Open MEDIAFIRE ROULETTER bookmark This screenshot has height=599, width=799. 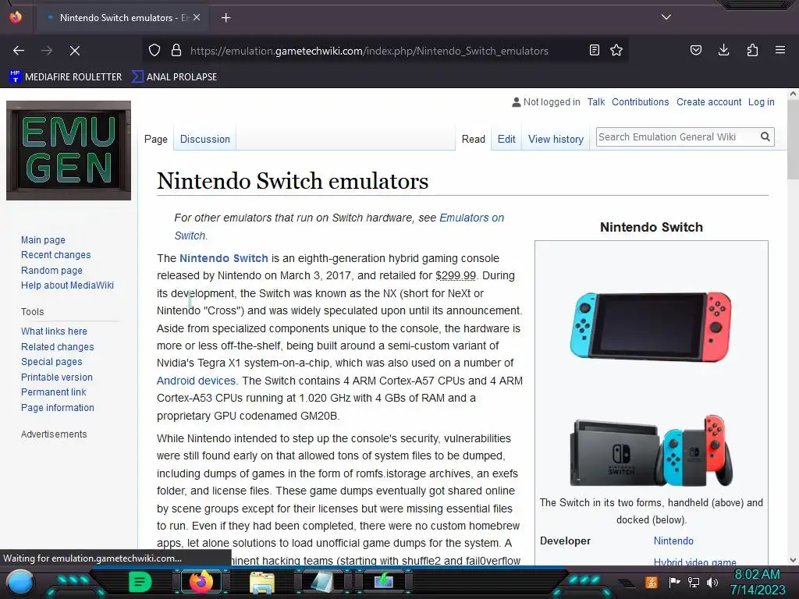click(x=66, y=77)
